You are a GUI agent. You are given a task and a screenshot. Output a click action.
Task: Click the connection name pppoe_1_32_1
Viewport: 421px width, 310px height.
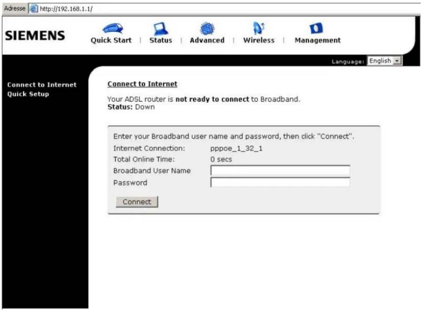[x=236, y=149]
